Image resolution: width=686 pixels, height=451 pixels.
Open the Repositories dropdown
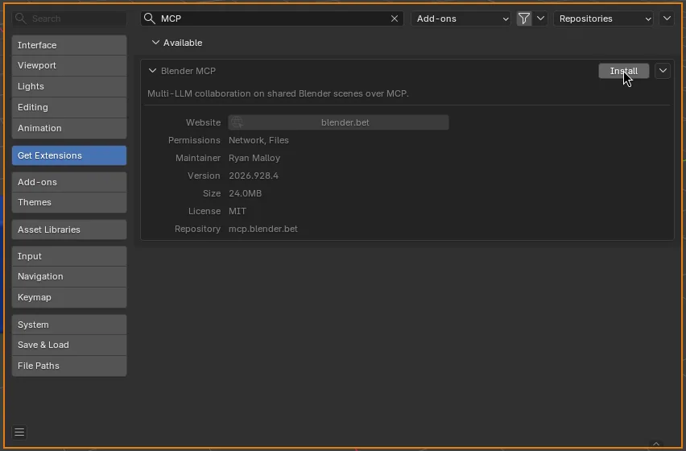[603, 19]
